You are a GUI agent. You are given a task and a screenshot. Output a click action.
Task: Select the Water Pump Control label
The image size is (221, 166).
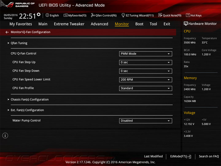pyautogui.click(x=26, y=121)
